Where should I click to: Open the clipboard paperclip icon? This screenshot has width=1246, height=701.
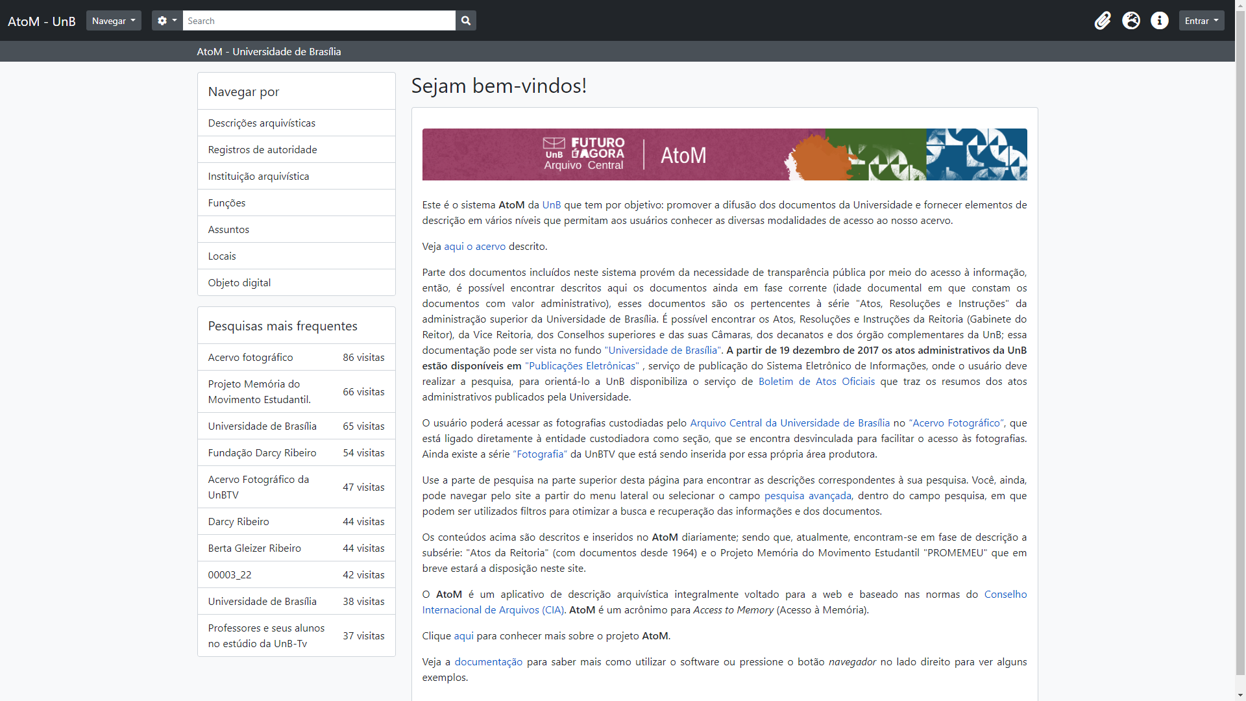click(x=1103, y=21)
